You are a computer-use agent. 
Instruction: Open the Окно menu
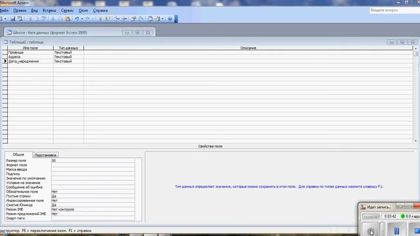83,10
